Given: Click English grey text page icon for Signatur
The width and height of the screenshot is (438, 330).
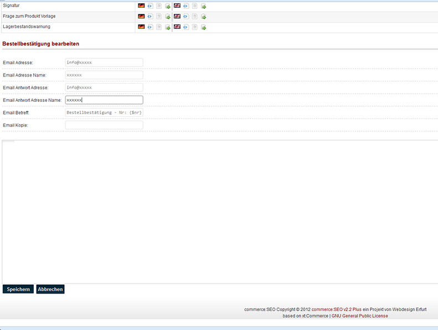Looking at the screenshot, I should pos(195,6).
